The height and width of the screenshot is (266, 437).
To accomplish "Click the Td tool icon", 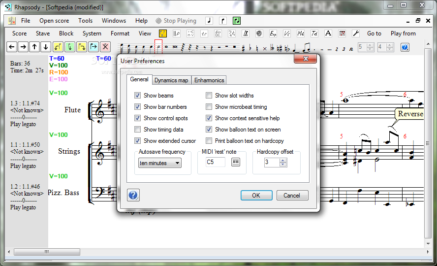I will 314,33.
